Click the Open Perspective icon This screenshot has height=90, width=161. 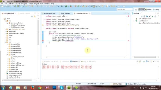tap(136, 9)
